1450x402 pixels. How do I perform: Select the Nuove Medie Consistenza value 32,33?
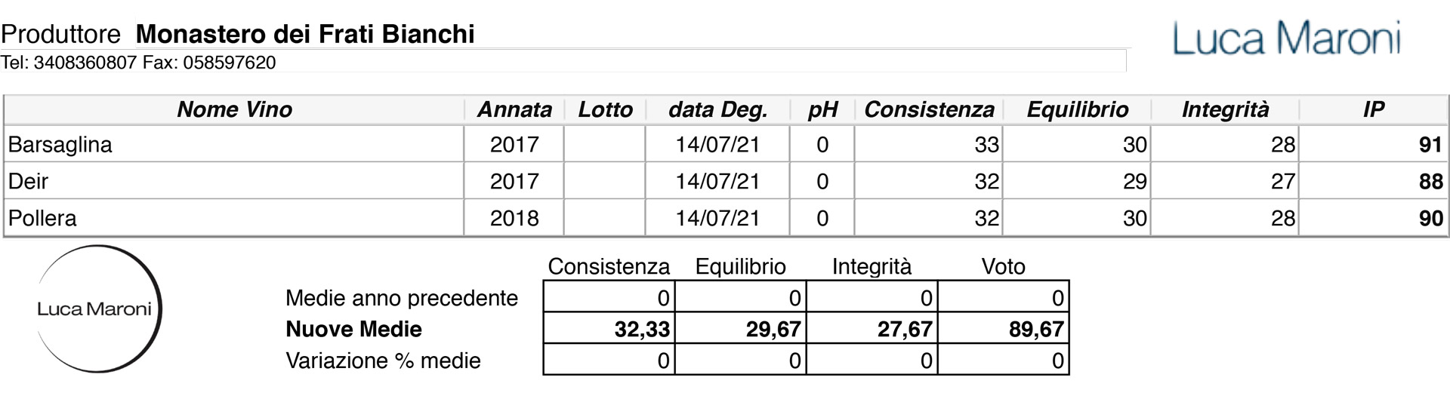642,330
